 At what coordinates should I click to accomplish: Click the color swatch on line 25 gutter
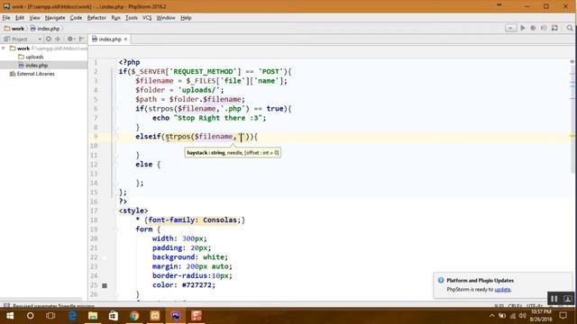pos(105,285)
